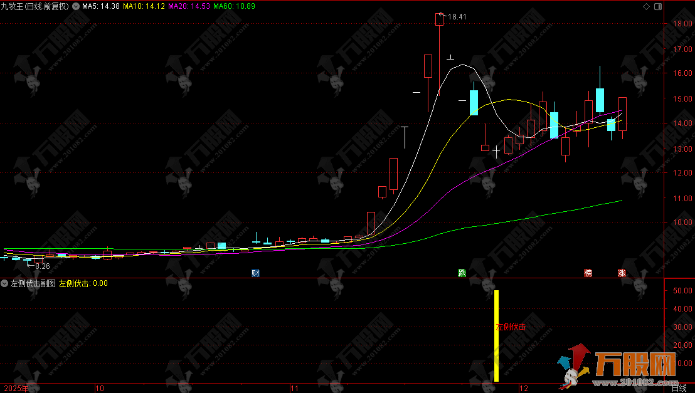Toggle the side panel layout icon
The image size is (695, 393).
coord(658,6)
